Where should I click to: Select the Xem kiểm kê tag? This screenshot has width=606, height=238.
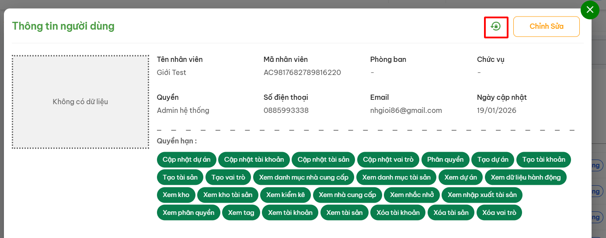pyautogui.click(x=285, y=195)
